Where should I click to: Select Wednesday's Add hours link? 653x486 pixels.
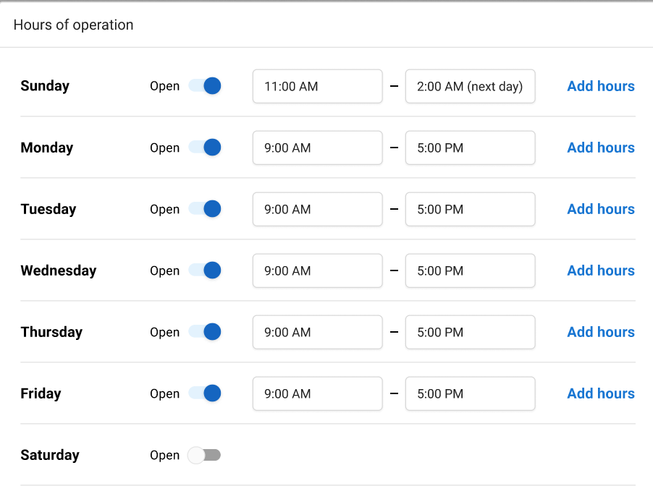tap(600, 270)
